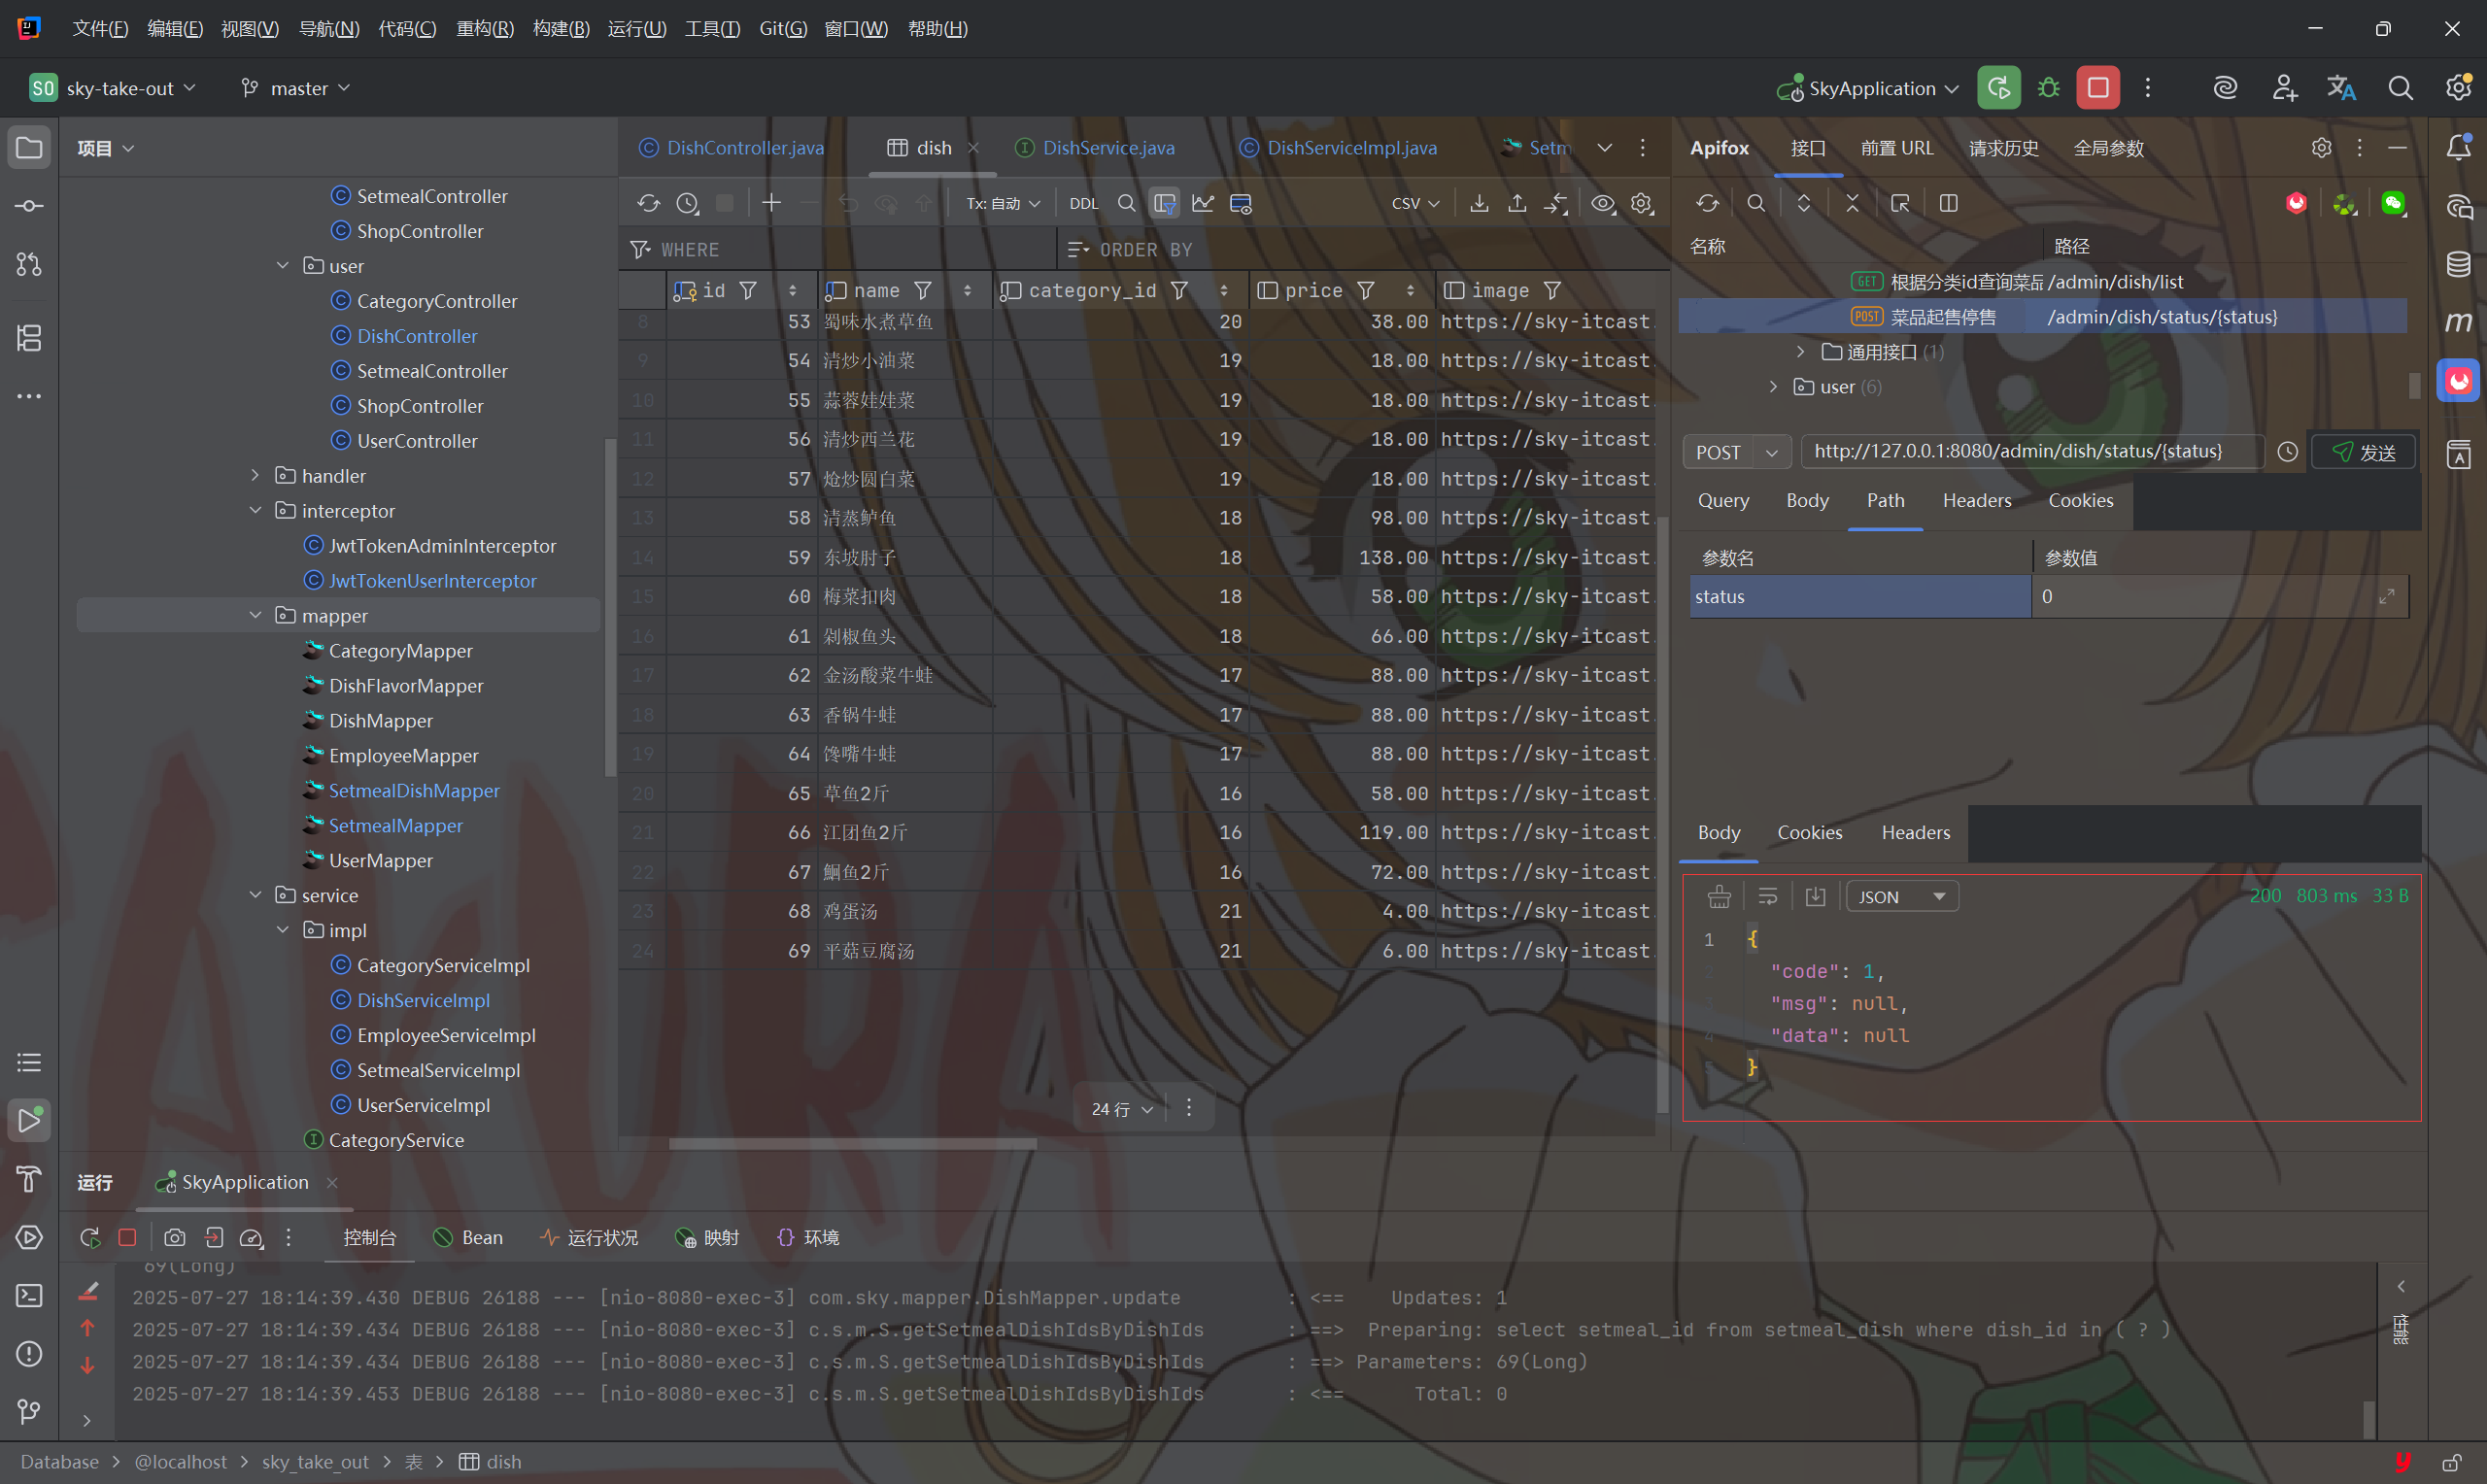This screenshot has width=2487, height=1484.
Task: Click the screenshot camera icon in Run panel
Action: tap(174, 1238)
